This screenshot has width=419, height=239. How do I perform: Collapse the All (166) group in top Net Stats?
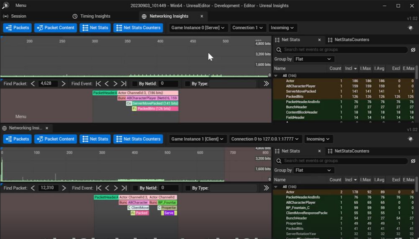276,75
